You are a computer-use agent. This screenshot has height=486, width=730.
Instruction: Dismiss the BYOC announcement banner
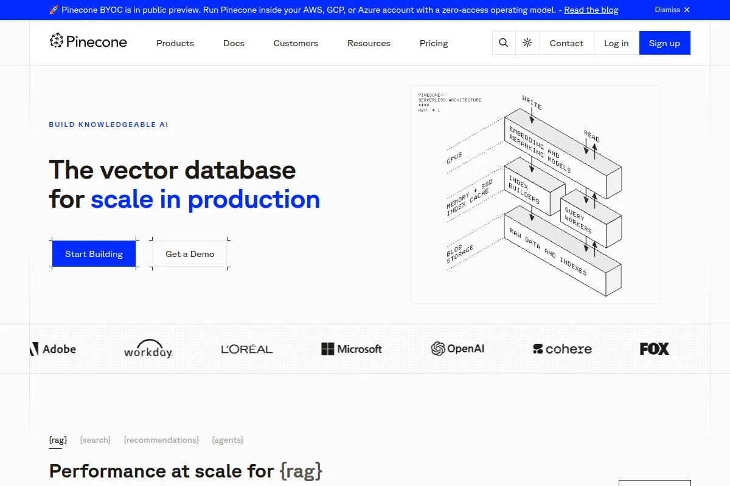pos(672,10)
